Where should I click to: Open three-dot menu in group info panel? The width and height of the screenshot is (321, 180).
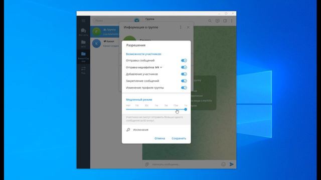(x=181, y=27)
